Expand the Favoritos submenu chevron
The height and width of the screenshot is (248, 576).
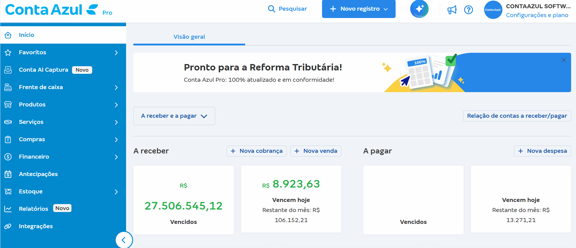(116, 53)
